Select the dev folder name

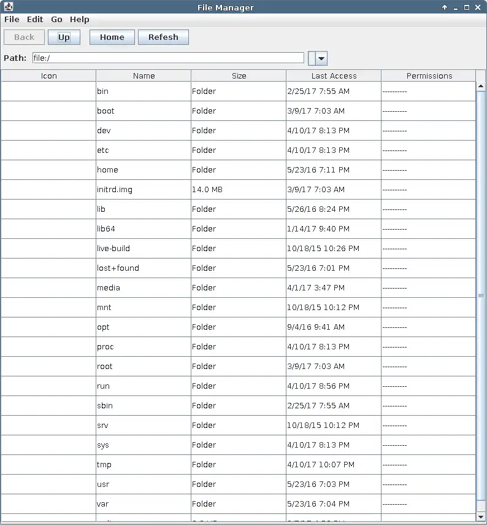104,131
